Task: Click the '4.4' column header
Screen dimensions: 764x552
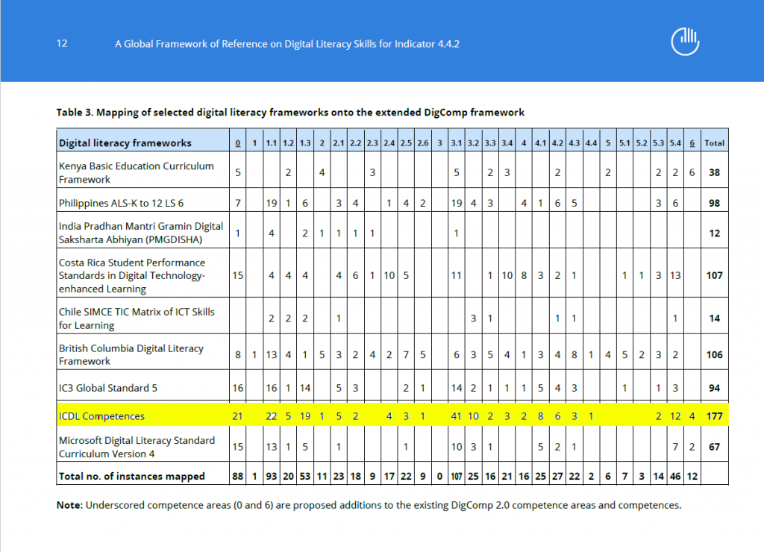Action: [591, 143]
